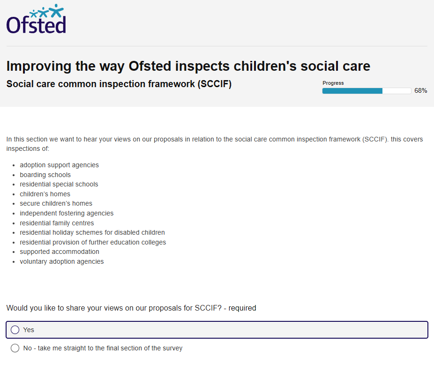
Task: Click the Progress label
Action: click(333, 83)
